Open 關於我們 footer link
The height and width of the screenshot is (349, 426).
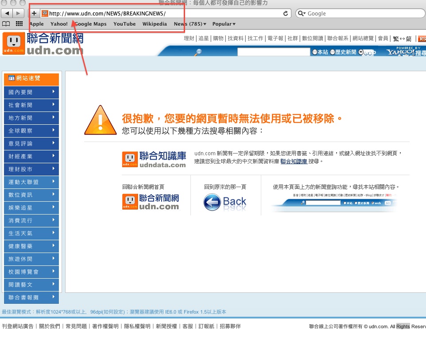tap(50, 326)
